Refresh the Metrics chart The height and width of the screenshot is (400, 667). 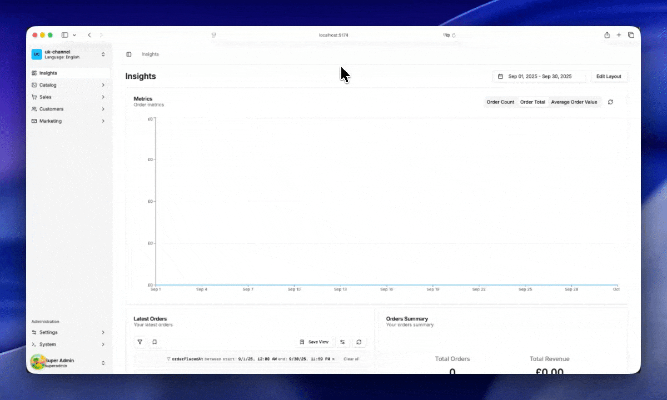click(610, 102)
